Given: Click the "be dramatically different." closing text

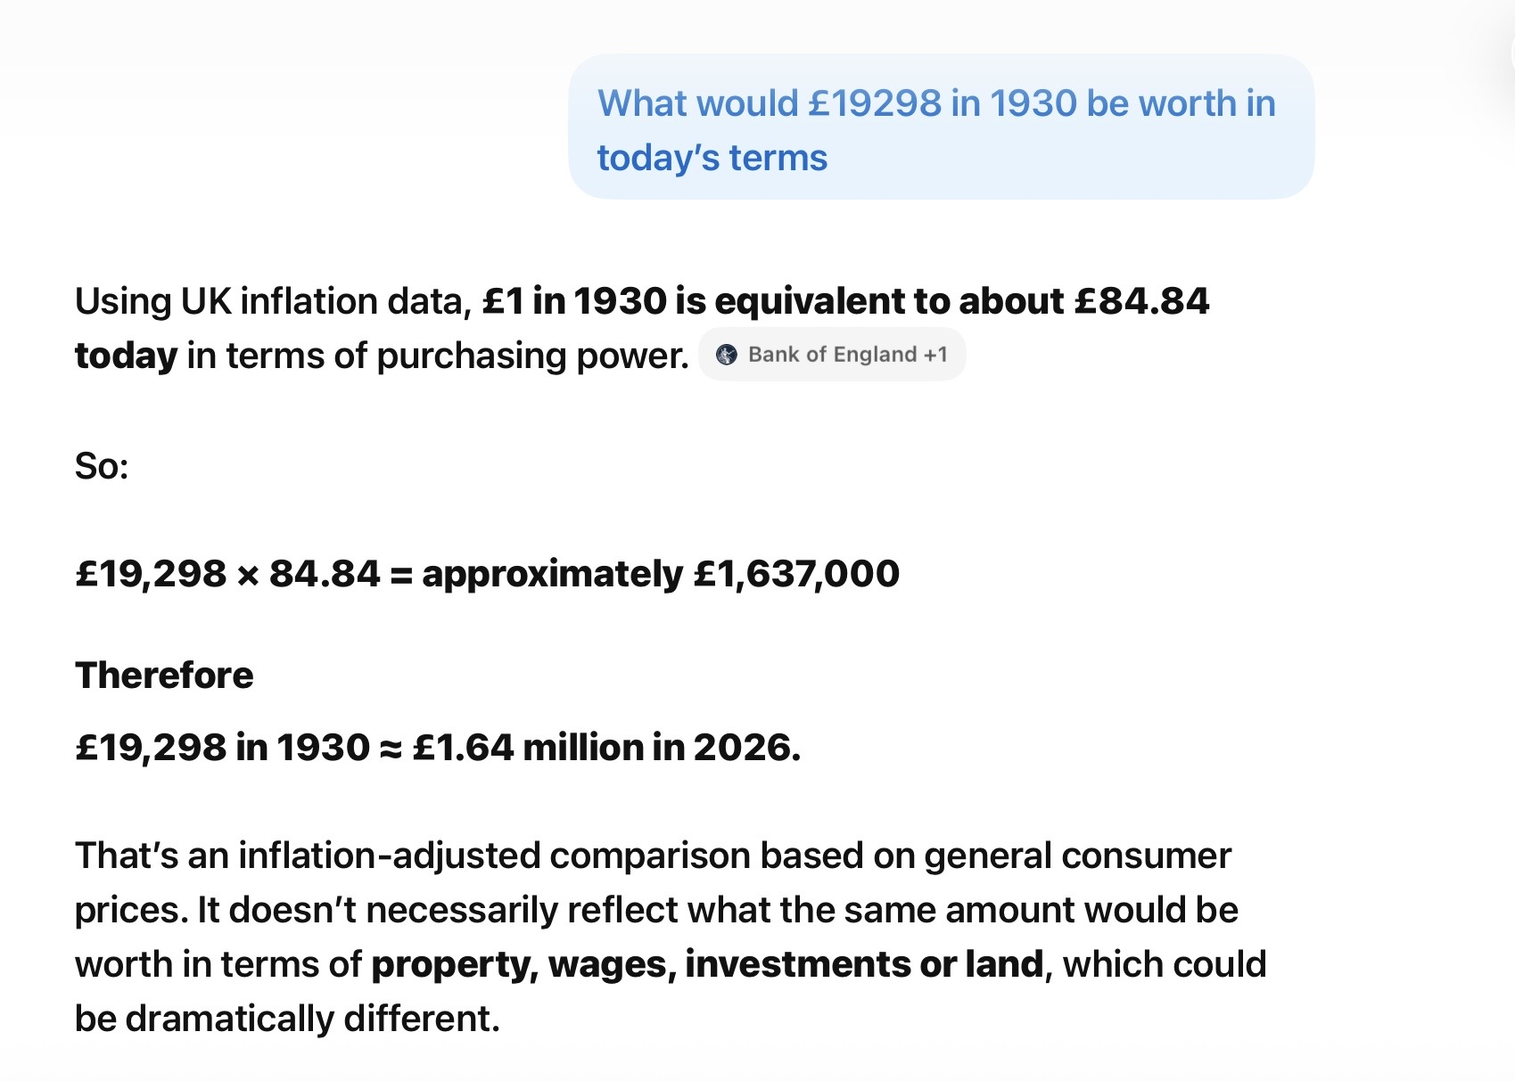Looking at the screenshot, I should [287, 1019].
